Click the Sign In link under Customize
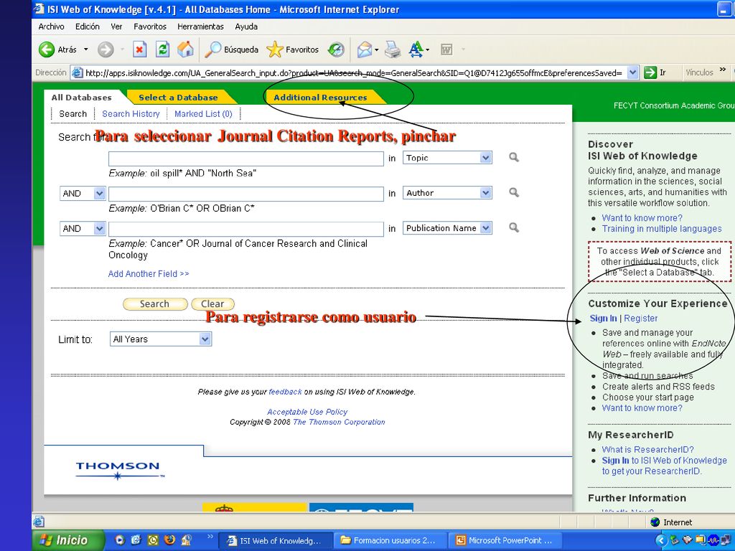The height and width of the screenshot is (551, 735). click(603, 318)
